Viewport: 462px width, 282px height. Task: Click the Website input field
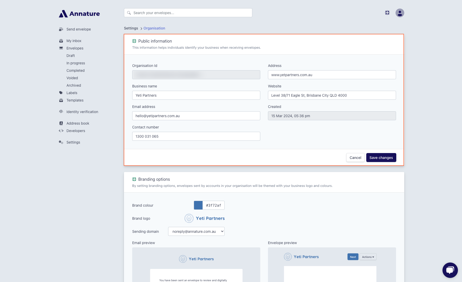tap(332, 95)
